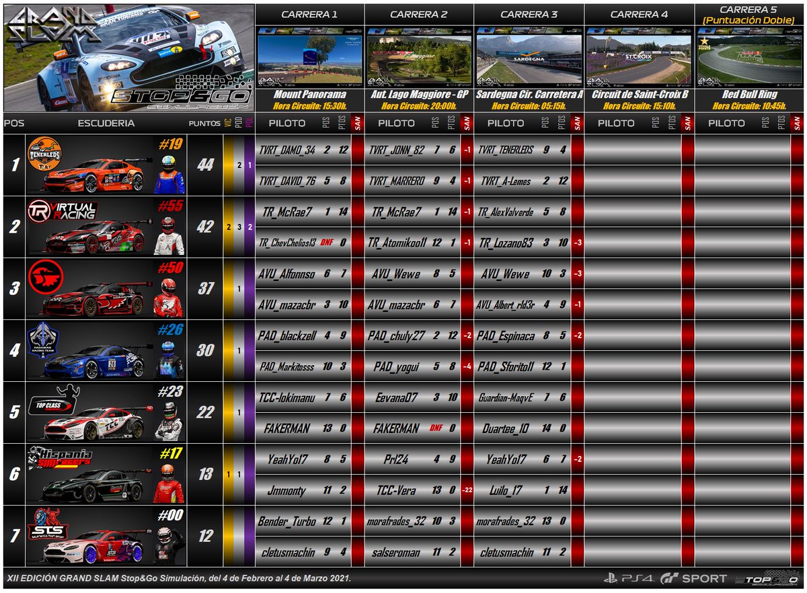Click driver TVRT_DAVID_76

coord(287,180)
